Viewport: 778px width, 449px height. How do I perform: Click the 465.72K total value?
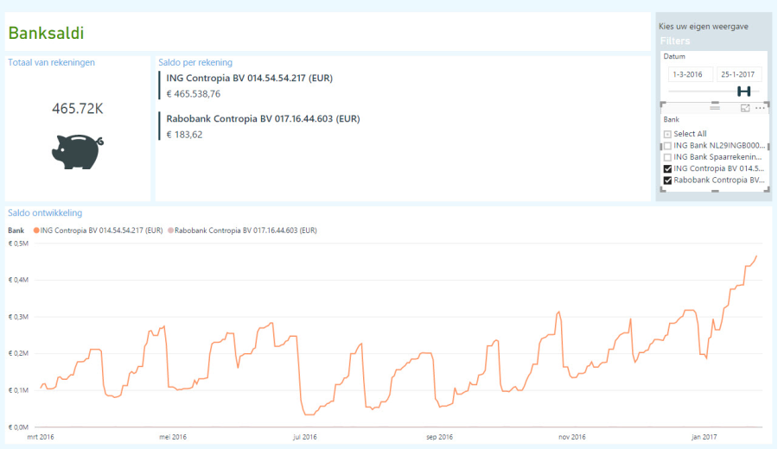click(78, 109)
